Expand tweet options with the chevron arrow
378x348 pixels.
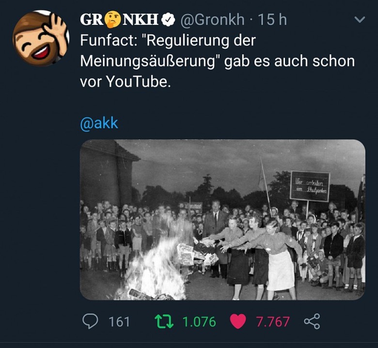click(x=360, y=19)
